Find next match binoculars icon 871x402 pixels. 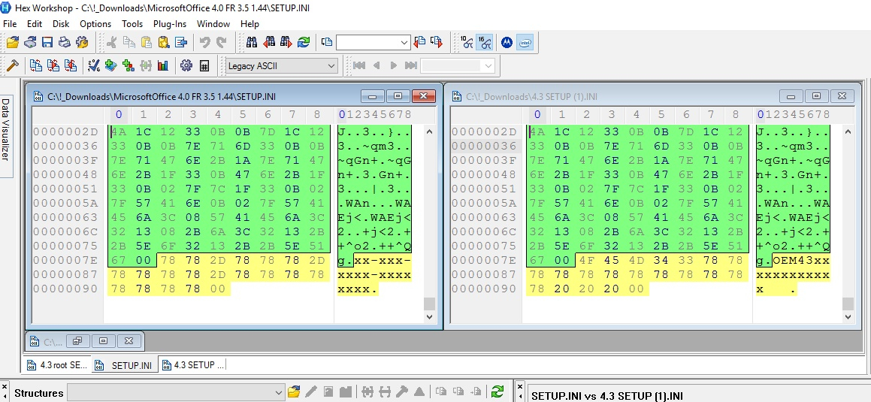286,42
